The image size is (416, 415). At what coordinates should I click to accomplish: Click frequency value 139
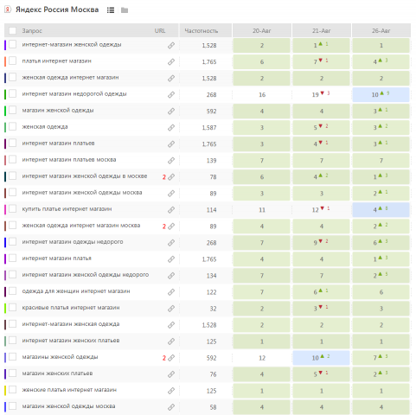pyautogui.click(x=211, y=161)
